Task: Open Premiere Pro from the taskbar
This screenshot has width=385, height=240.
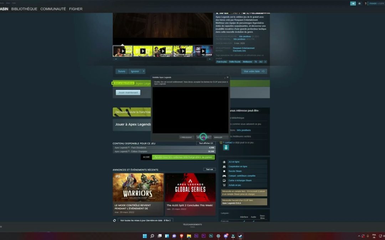Action: [x=204, y=236]
